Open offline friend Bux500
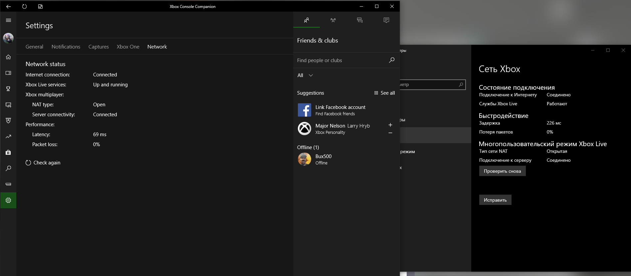This screenshot has width=631, height=276. (x=346, y=159)
